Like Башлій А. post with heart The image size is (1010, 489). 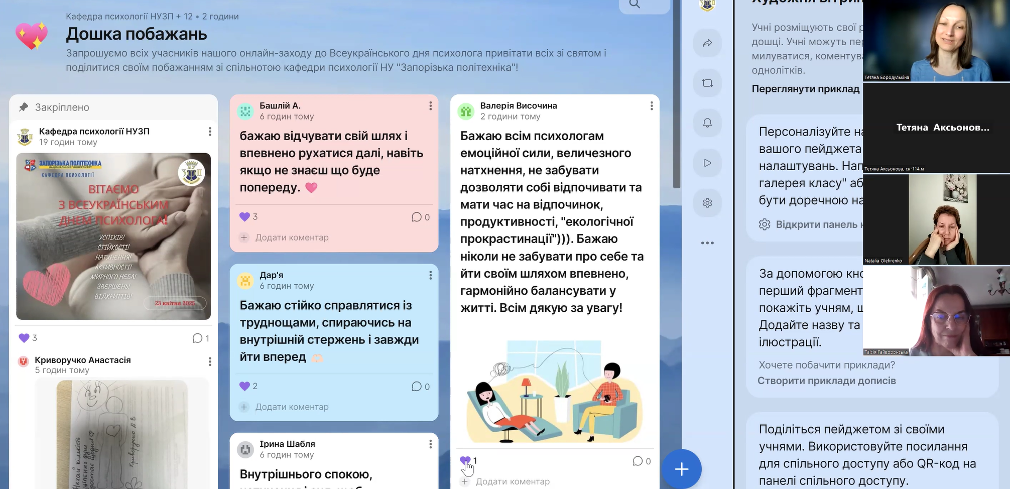click(245, 217)
